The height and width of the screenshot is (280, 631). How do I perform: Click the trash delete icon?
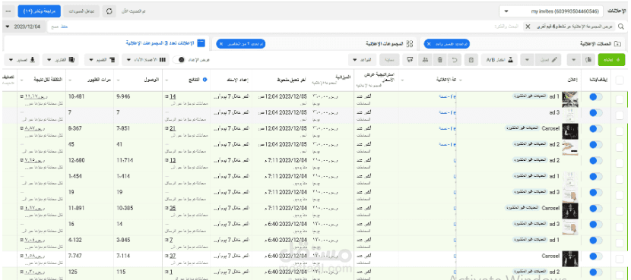tap(440, 60)
